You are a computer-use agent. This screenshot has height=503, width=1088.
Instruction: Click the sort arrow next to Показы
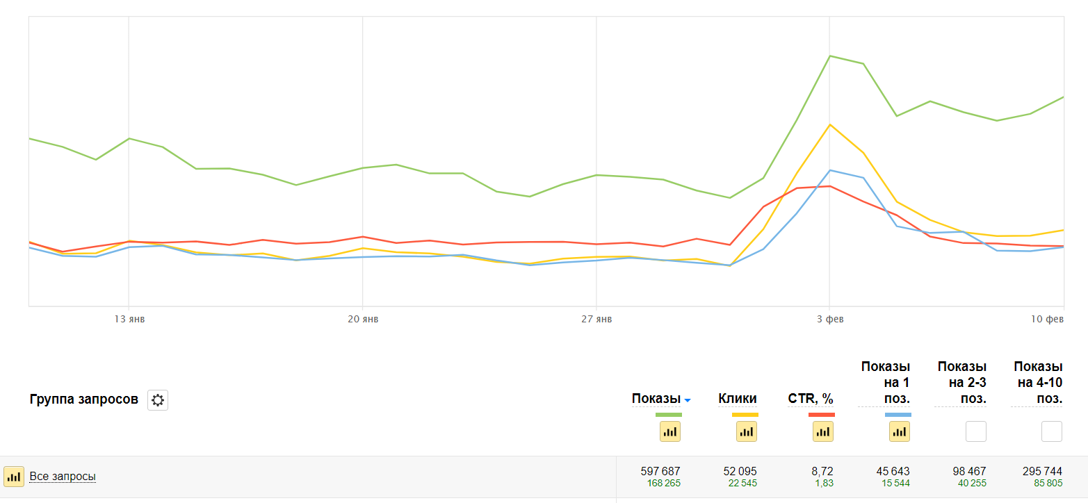coord(688,400)
